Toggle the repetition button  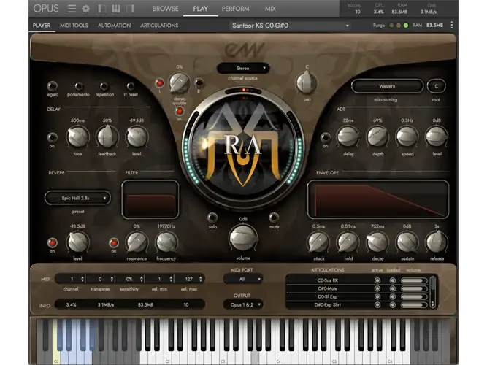(x=104, y=86)
